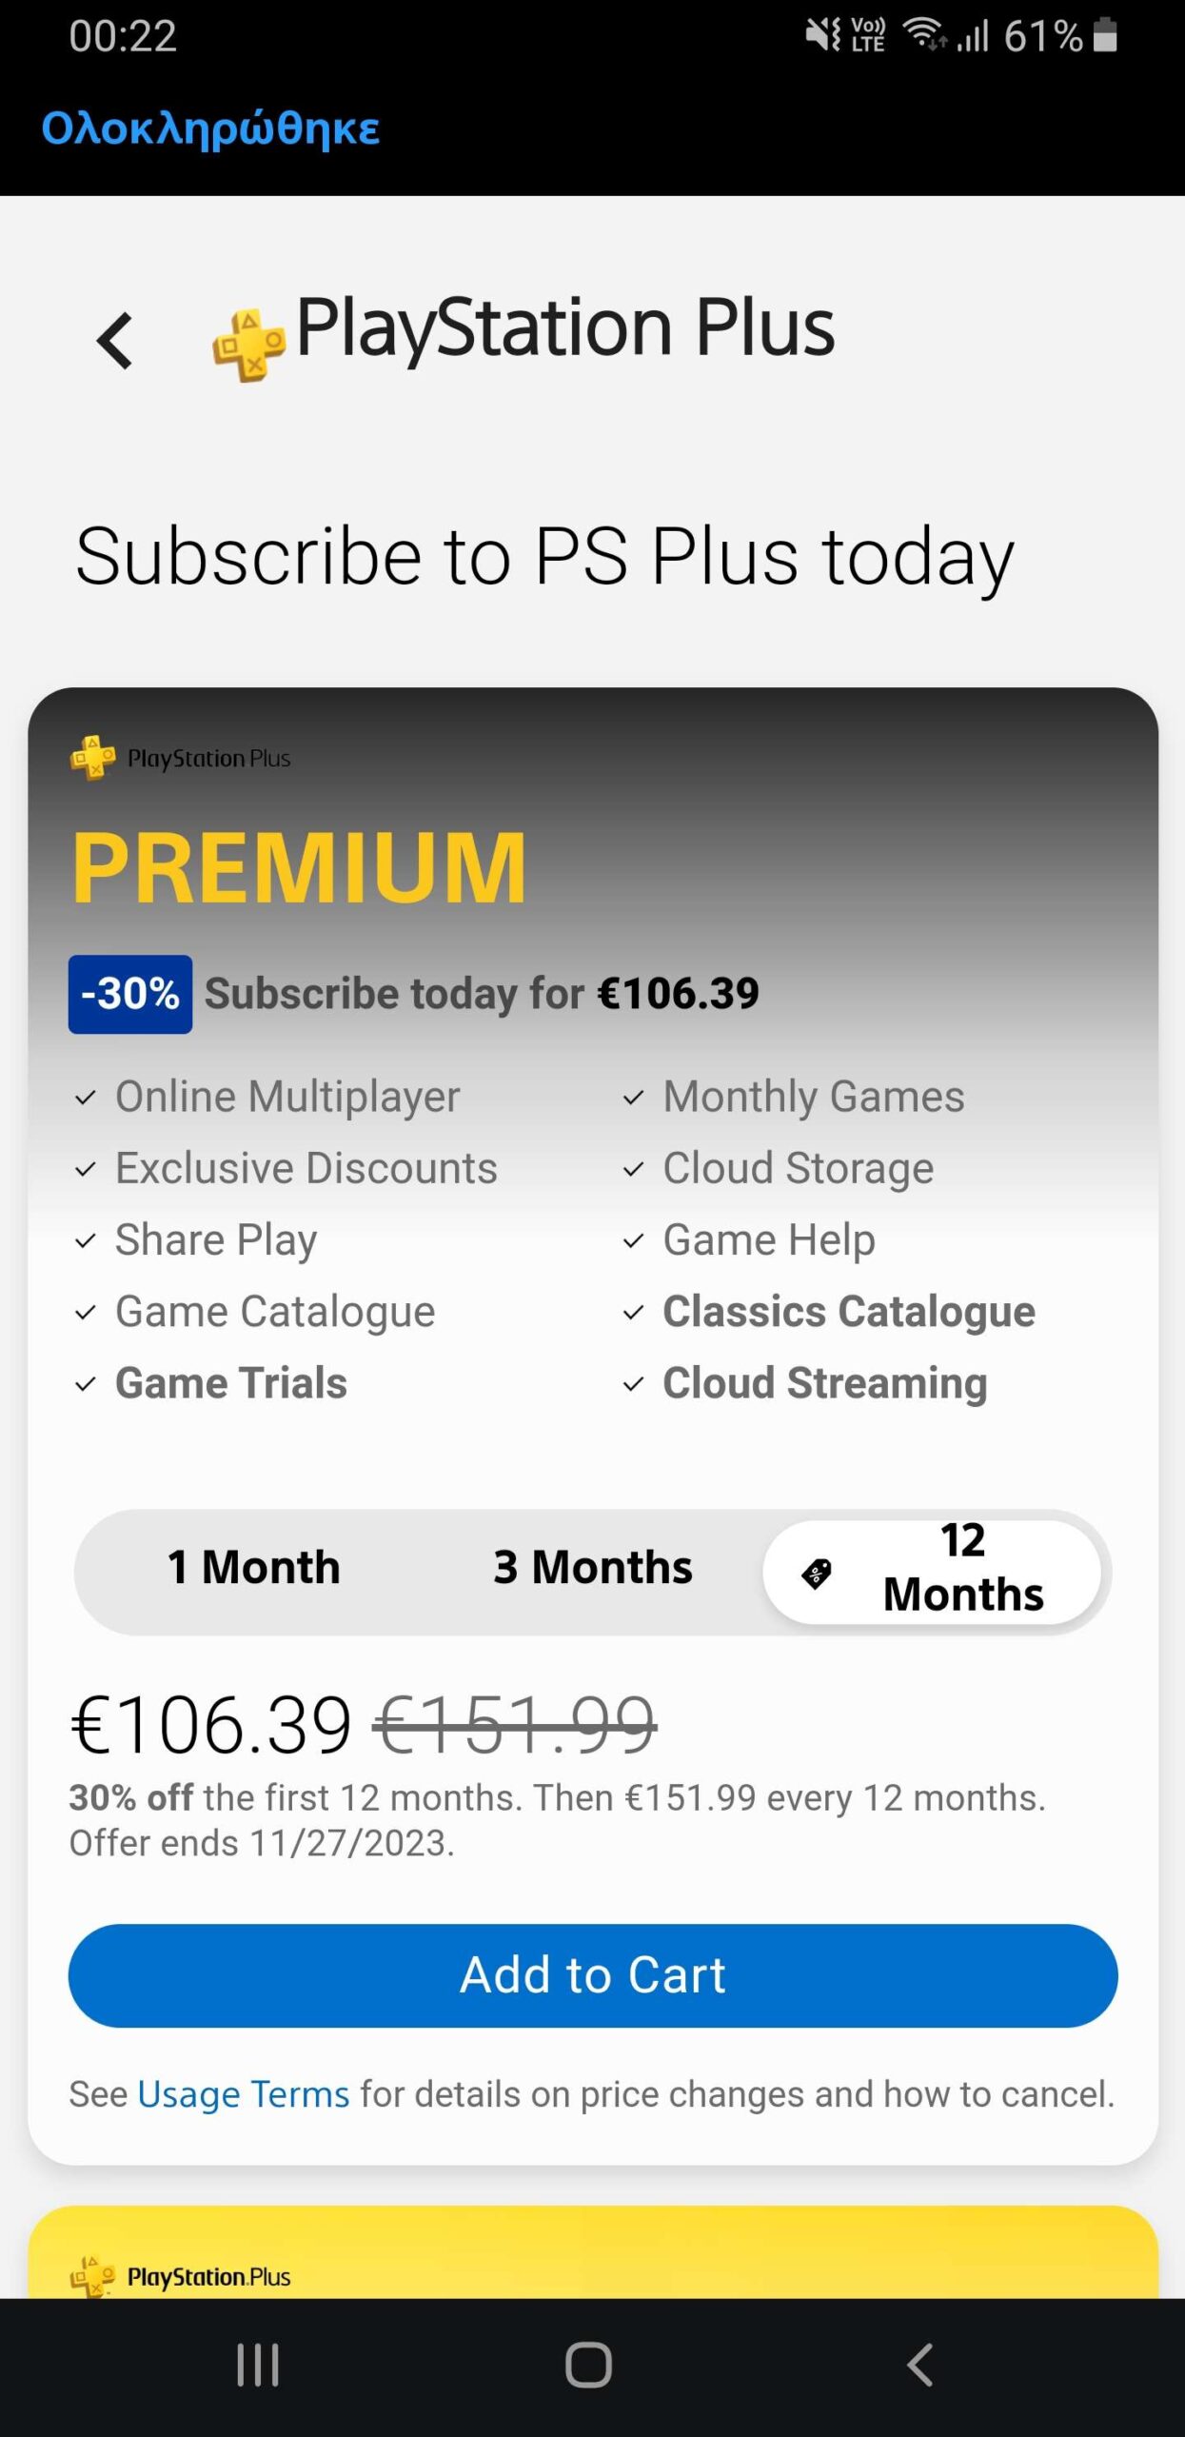Tap the Classics Catalogue feature item
This screenshot has height=2437, width=1185.
coord(847,1312)
